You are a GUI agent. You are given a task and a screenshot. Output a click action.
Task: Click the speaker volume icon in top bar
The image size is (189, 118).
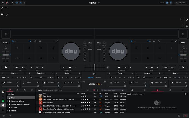tap(3, 3)
